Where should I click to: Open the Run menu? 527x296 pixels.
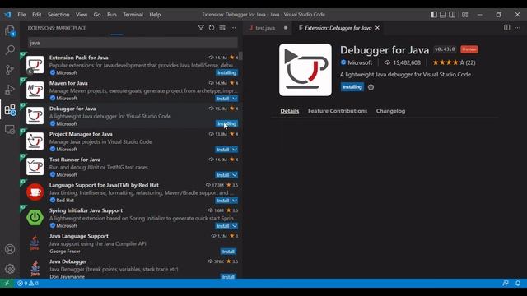[x=112, y=15]
